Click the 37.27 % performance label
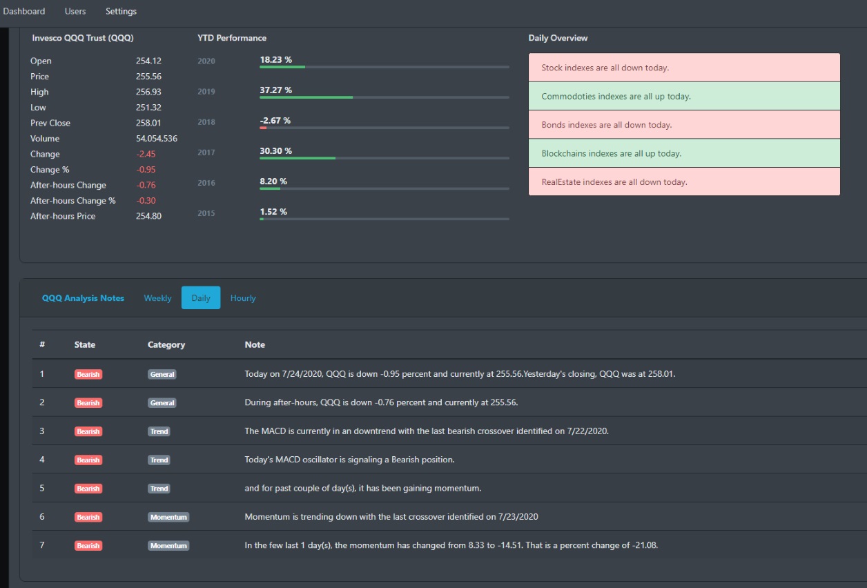Viewport: 867px width, 588px height. pyautogui.click(x=275, y=90)
